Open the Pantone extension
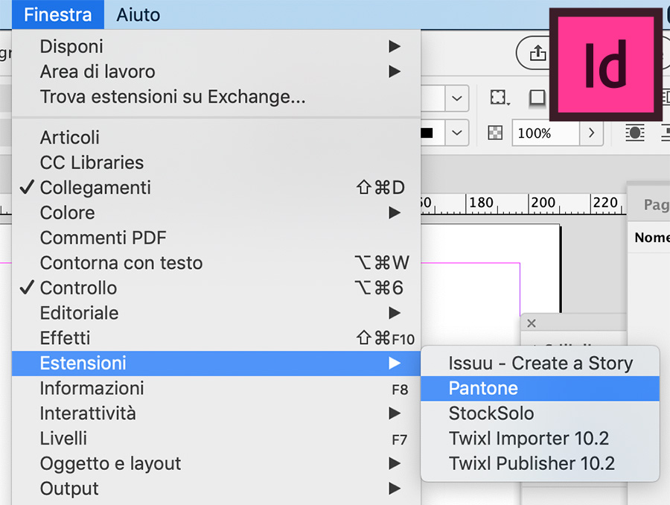The image size is (670, 505). 540,388
